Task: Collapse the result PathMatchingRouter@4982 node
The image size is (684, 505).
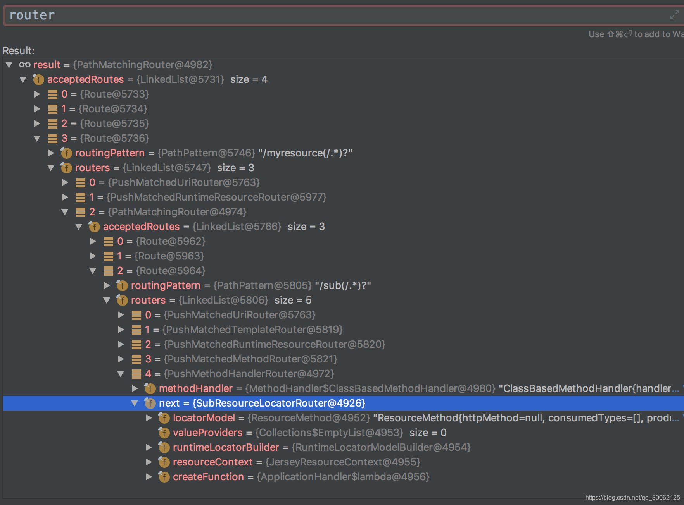Action: coord(9,65)
